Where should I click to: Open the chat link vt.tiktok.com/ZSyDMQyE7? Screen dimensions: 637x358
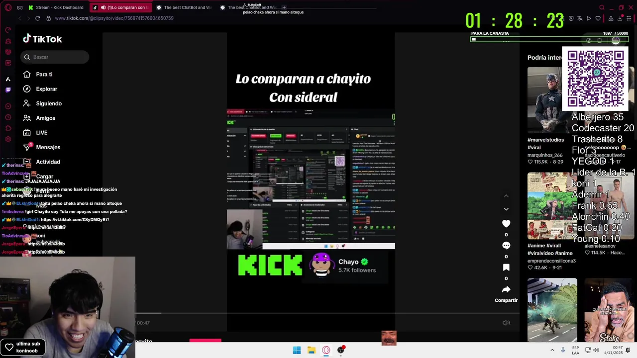tap(75, 220)
